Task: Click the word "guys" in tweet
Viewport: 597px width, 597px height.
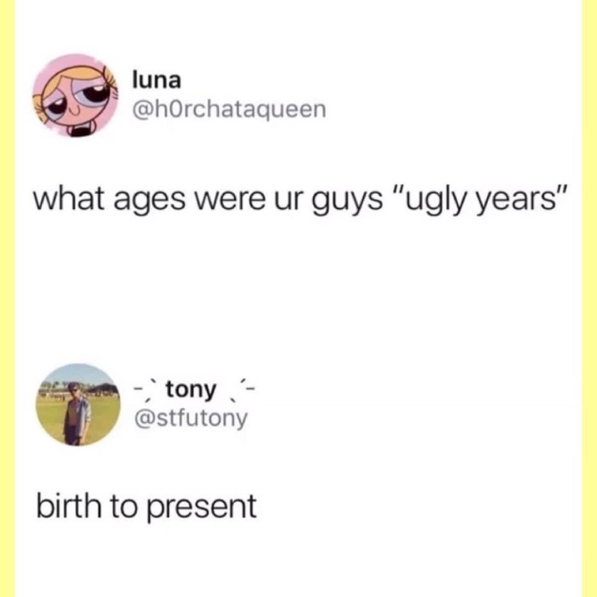Action: coord(348,202)
